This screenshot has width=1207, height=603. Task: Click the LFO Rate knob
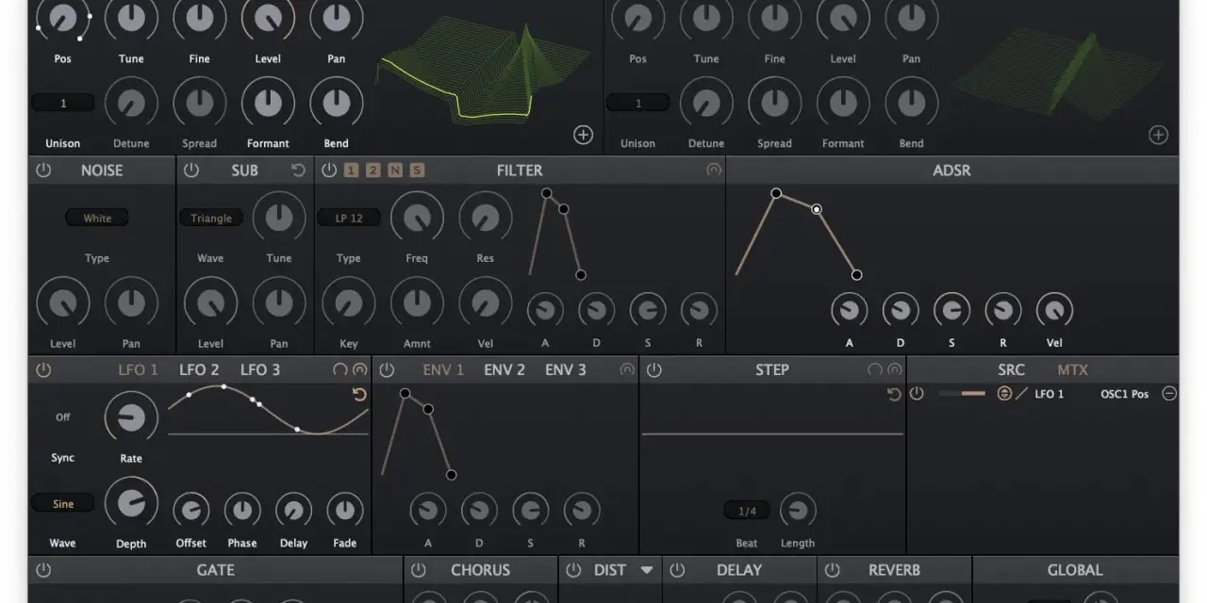click(131, 418)
